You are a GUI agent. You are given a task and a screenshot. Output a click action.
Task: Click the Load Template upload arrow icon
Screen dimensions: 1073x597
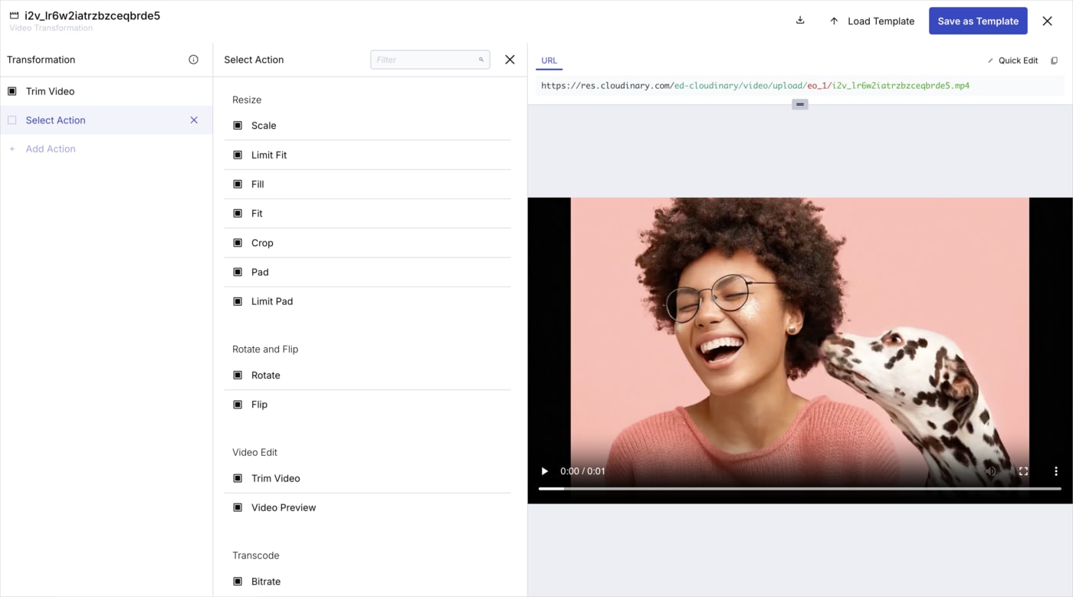(834, 21)
